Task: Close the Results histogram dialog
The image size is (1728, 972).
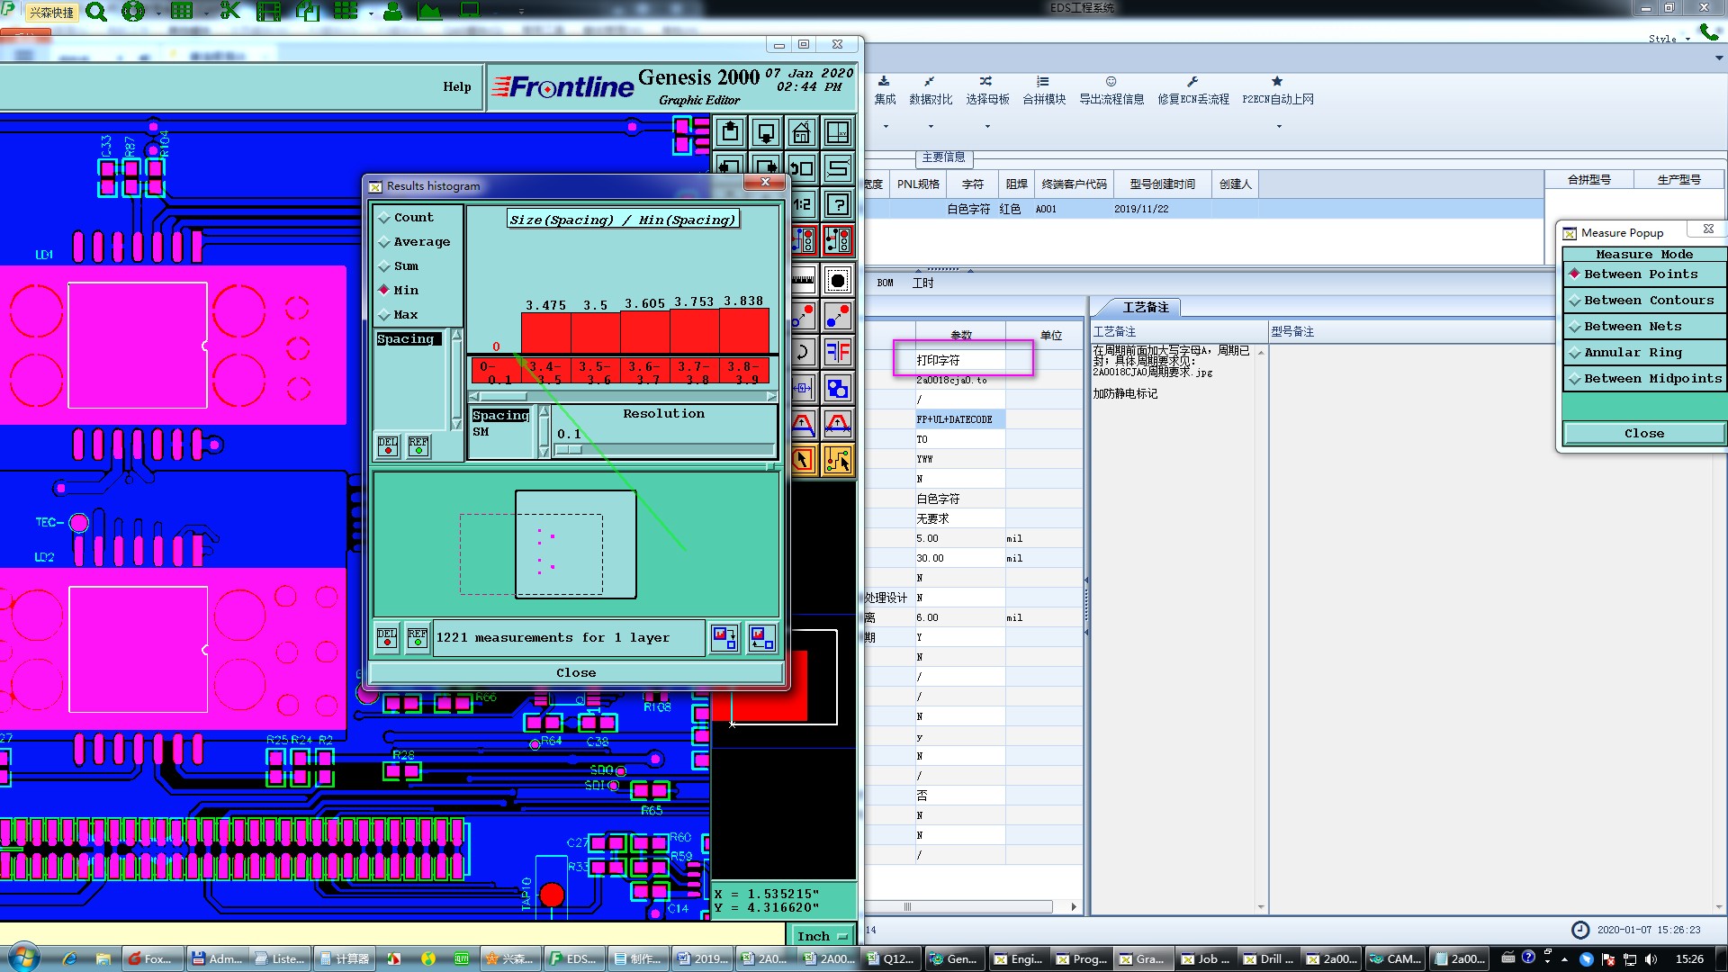Action: pos(575,672)
